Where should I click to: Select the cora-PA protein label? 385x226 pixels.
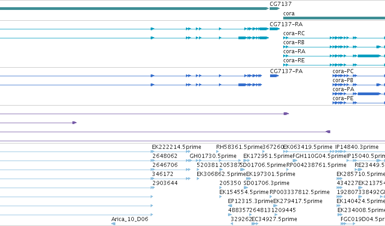343,89
